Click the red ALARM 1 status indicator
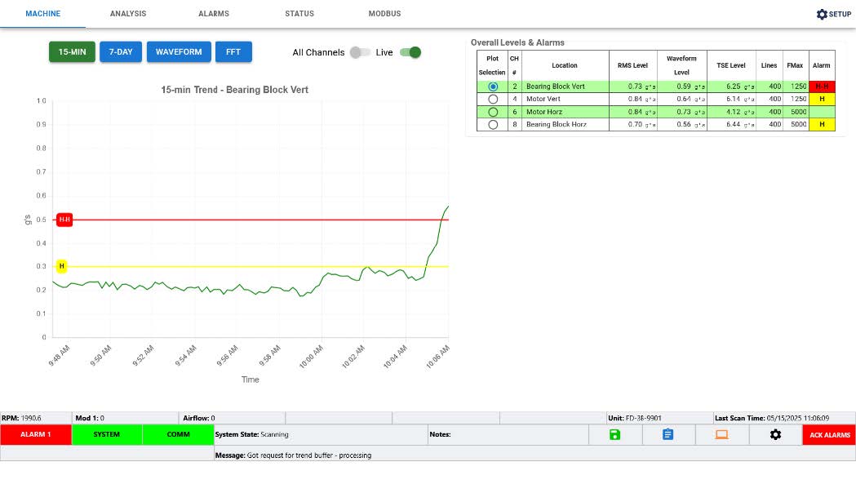This screenshot has height=493, width=856. pos(36,434)
